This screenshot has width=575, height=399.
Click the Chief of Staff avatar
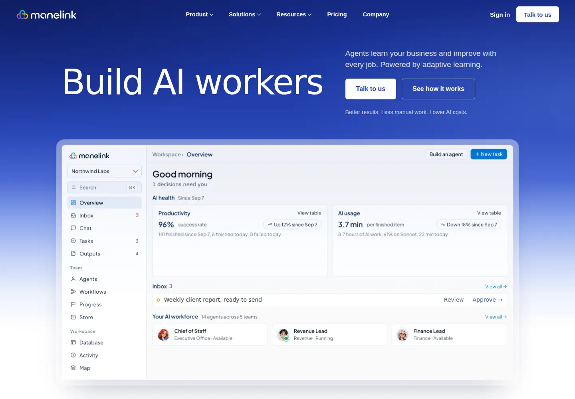point(164,334)
